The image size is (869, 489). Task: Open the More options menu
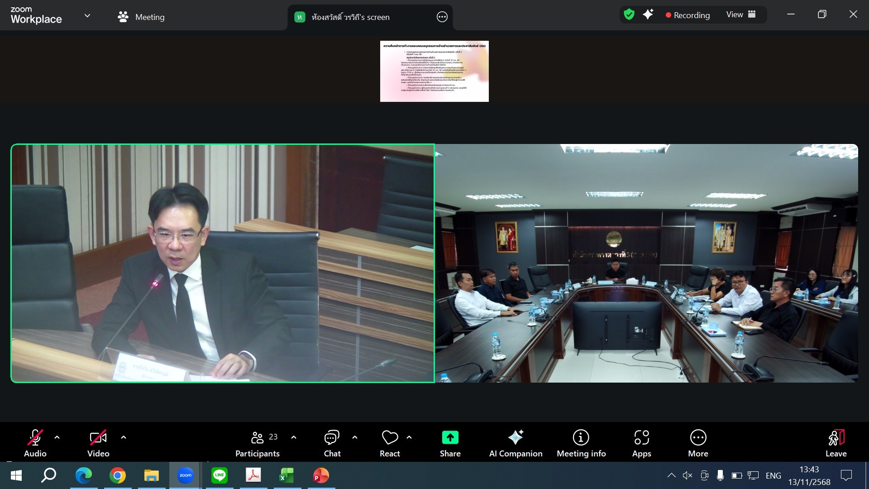pyautogui.click(x=698, y=442)
